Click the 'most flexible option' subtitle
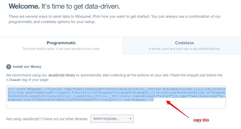Viewport: 241px width, 129px height. [x=61, y=49]
